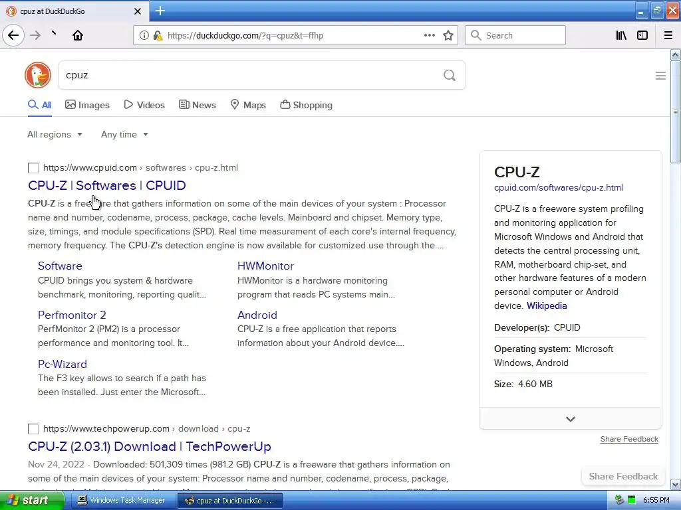Show site information icon in address bar
This screenshot has width=681, height=510.
pos(144,35)
